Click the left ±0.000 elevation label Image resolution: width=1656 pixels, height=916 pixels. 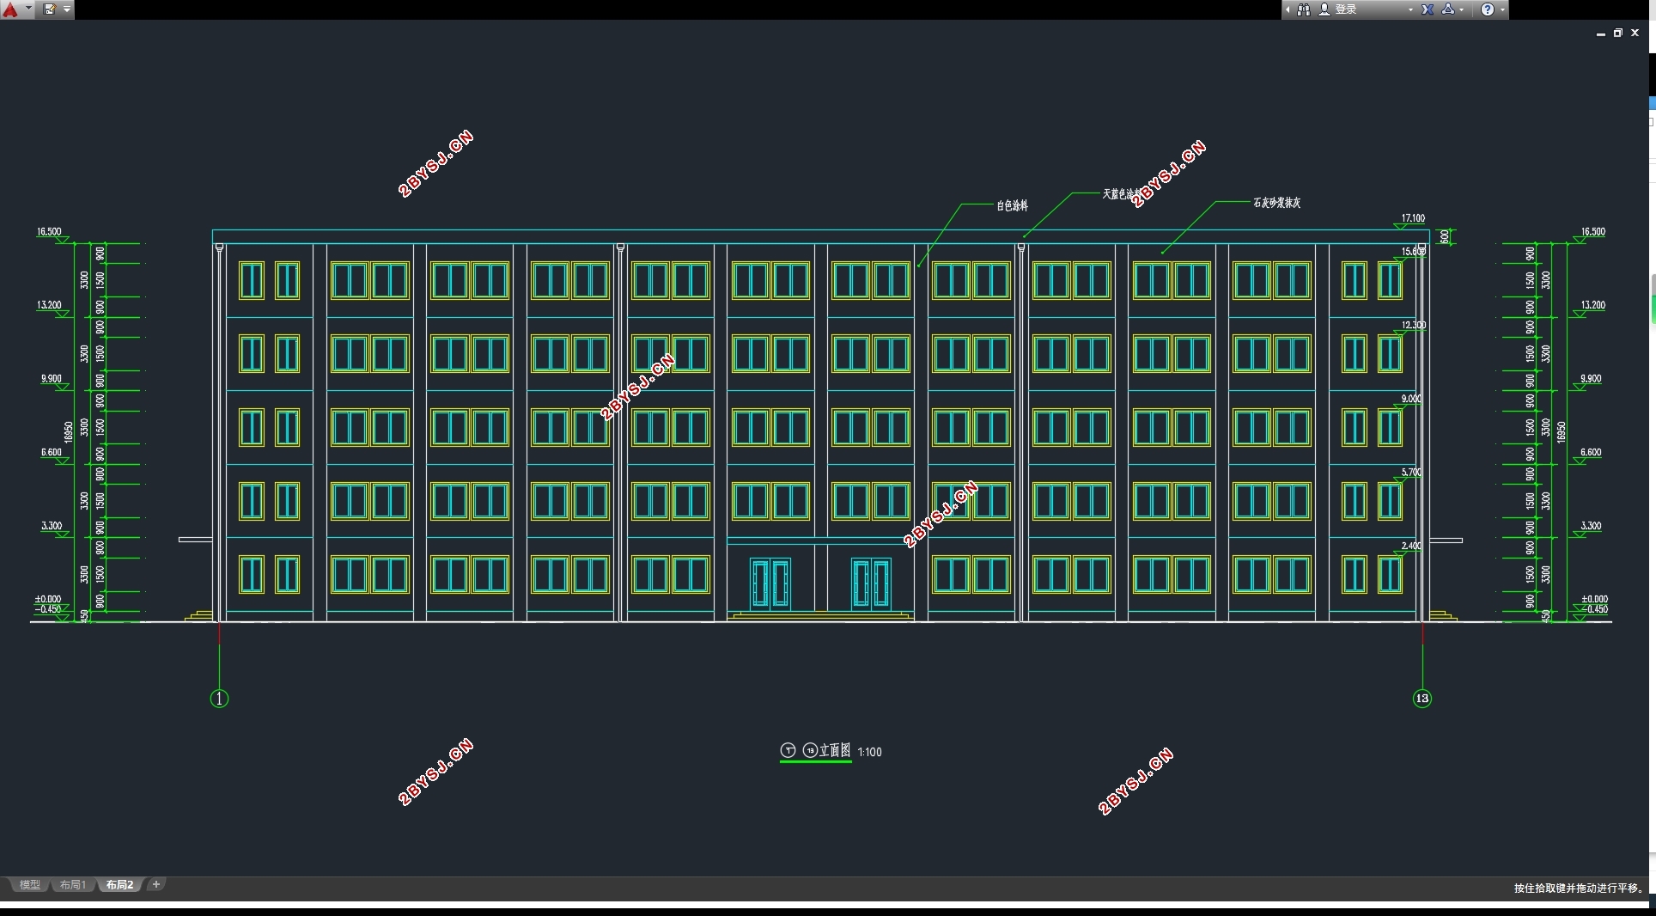pyautogui.click(x=48, y=599)
